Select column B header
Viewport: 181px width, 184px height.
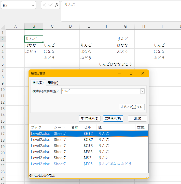point(34,26)
